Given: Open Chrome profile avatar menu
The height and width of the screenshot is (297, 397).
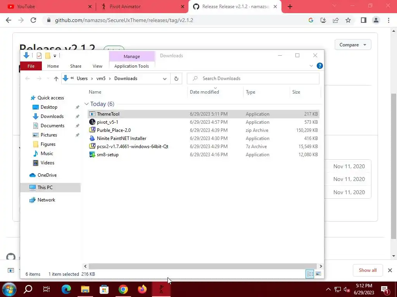Looking at the screenshot, I should (x=376, y=20).
